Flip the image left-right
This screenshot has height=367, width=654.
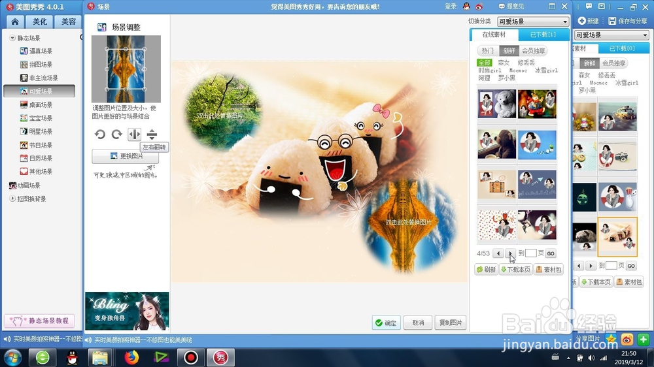click(x=134, y=134)
